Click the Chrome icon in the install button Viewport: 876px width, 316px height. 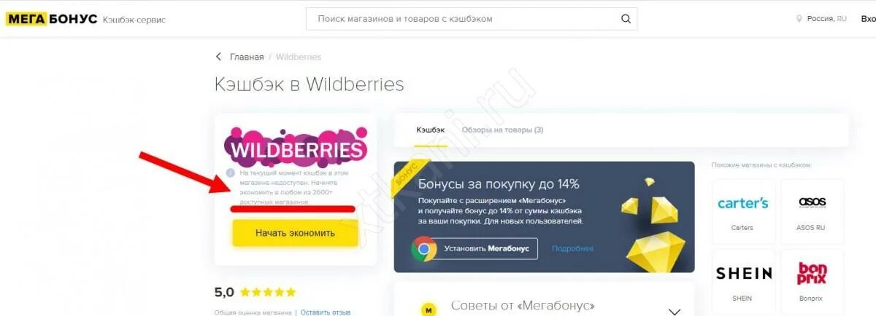point(423,248)
